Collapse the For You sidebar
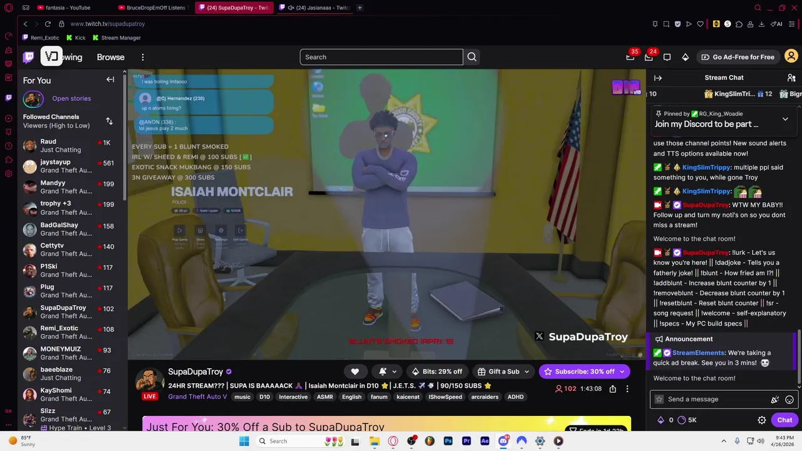Image resolution: width=802 pixels, height=451 pixels. (x=110, y=80)
